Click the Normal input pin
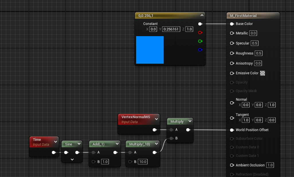The image size is (294, 177). (x=232, y=103)
